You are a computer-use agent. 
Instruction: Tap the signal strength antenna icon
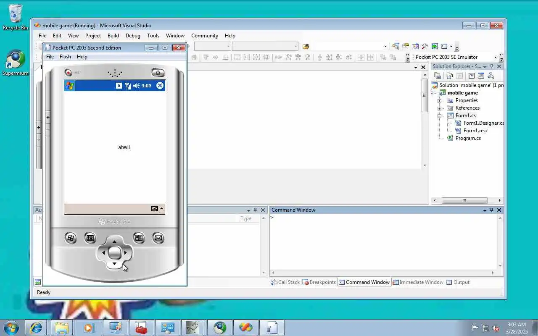click(128, 86)
